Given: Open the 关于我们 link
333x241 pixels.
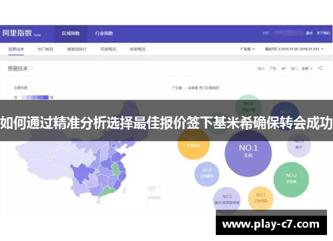Looking at the screenshot, I should 323,33.
